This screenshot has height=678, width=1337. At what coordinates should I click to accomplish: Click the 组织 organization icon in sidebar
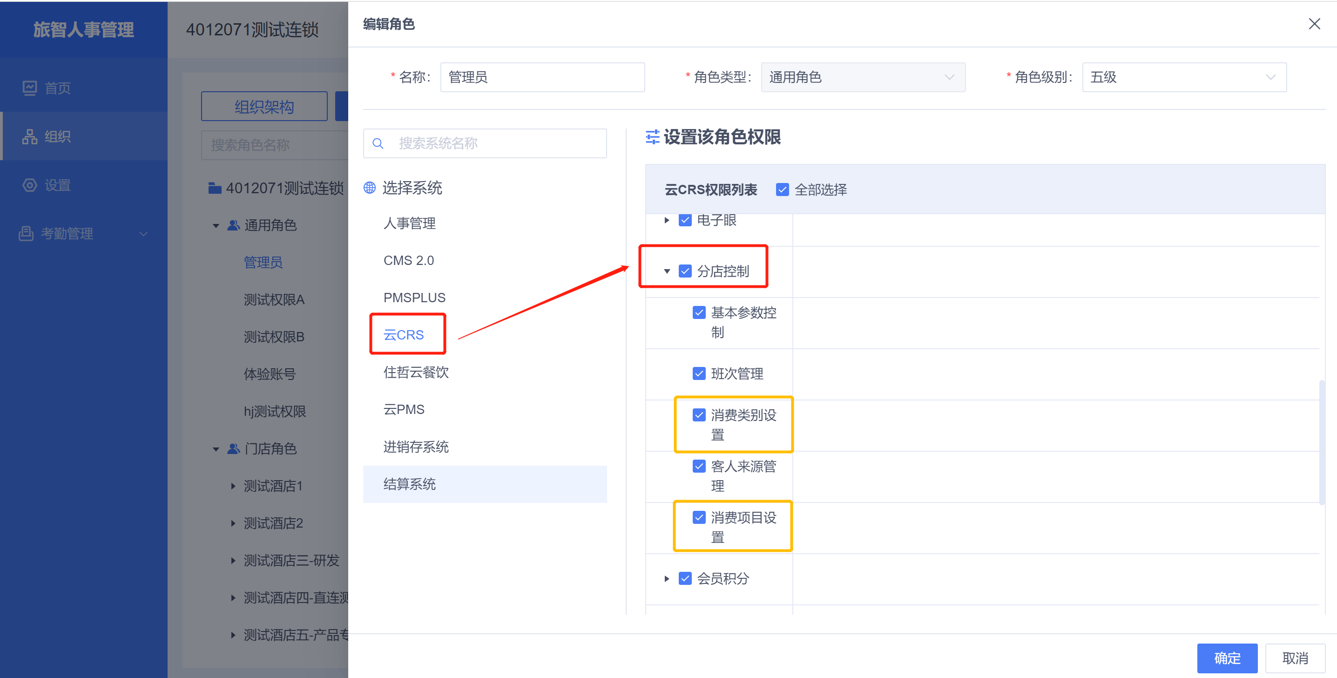tap(30, 136)
